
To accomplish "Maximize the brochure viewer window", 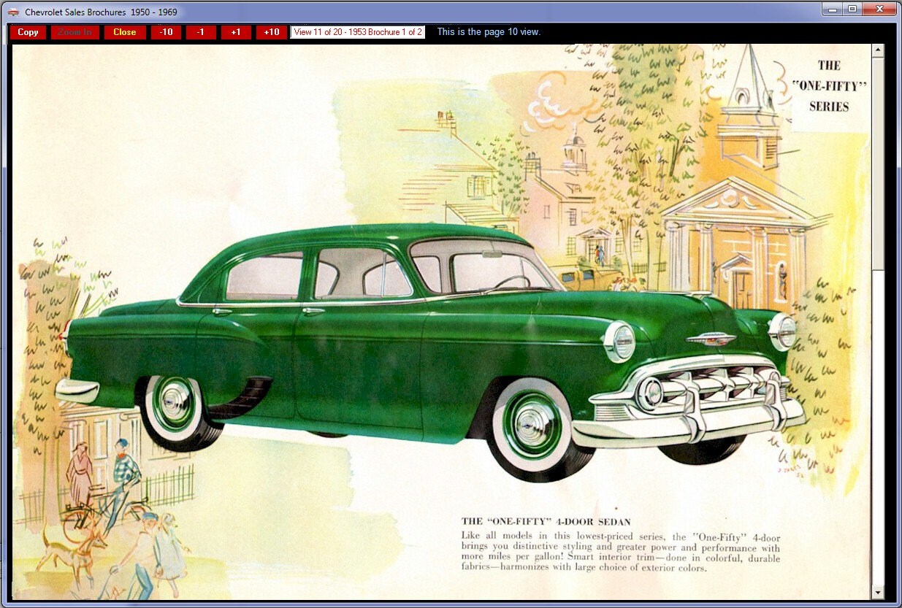I will pyautogui.click(x=852, y=9).
